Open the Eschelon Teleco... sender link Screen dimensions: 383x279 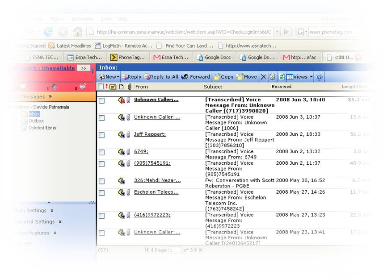pos(156,192)
